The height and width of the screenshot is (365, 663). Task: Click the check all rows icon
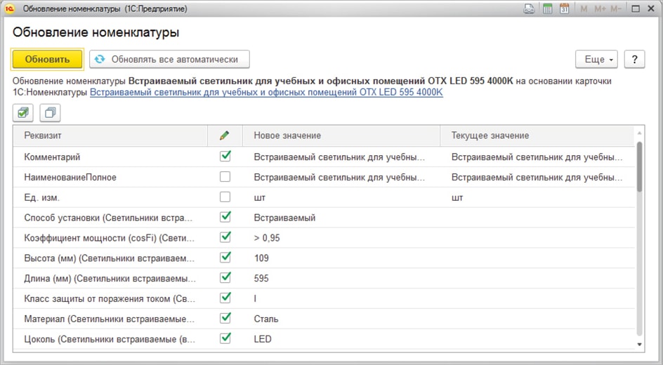[x=24, y=112]
